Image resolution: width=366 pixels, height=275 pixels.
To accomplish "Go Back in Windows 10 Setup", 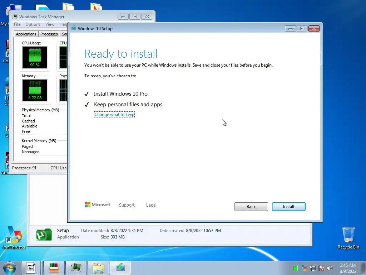I will click(x=251, y=207).
